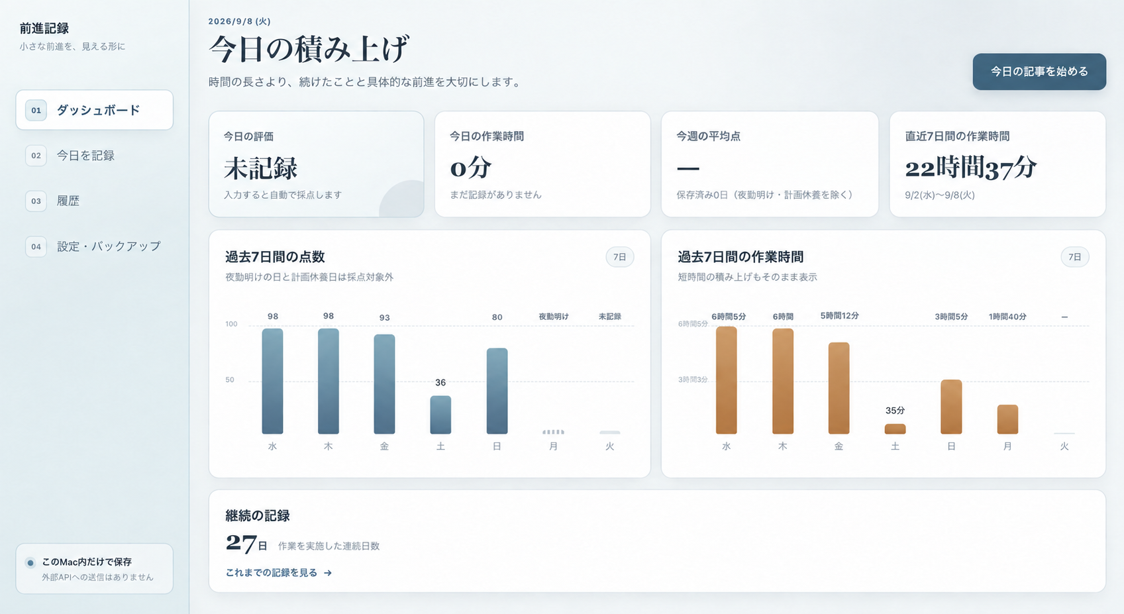Click the orange bar labeled 5時間12分
Image resolution: width=1124 pixels, height=614 pixels.
[x=839, y=388]
